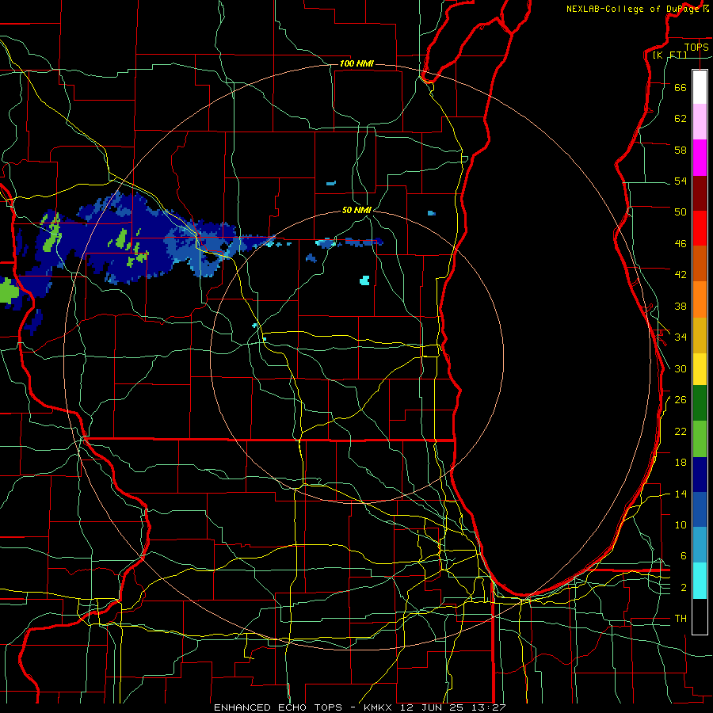Click the legend value "2"
This screenshot has height=713, width=713.
pos(684,588)
